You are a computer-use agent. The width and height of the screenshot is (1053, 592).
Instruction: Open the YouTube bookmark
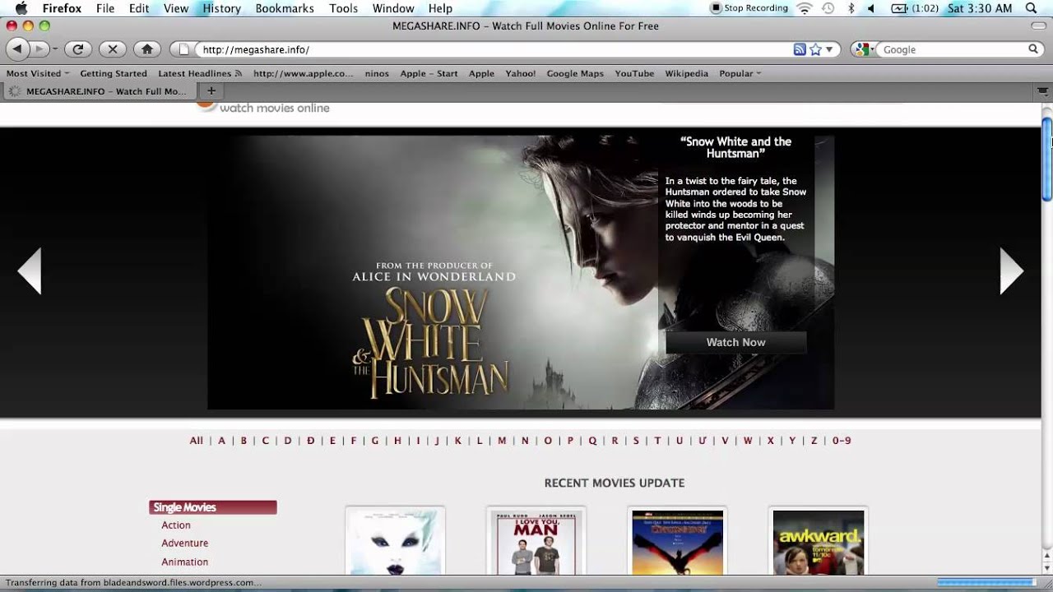(634, 73)
